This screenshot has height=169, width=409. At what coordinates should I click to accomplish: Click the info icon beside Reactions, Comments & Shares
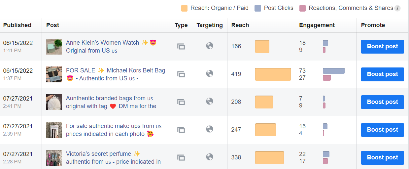[397, 8]
